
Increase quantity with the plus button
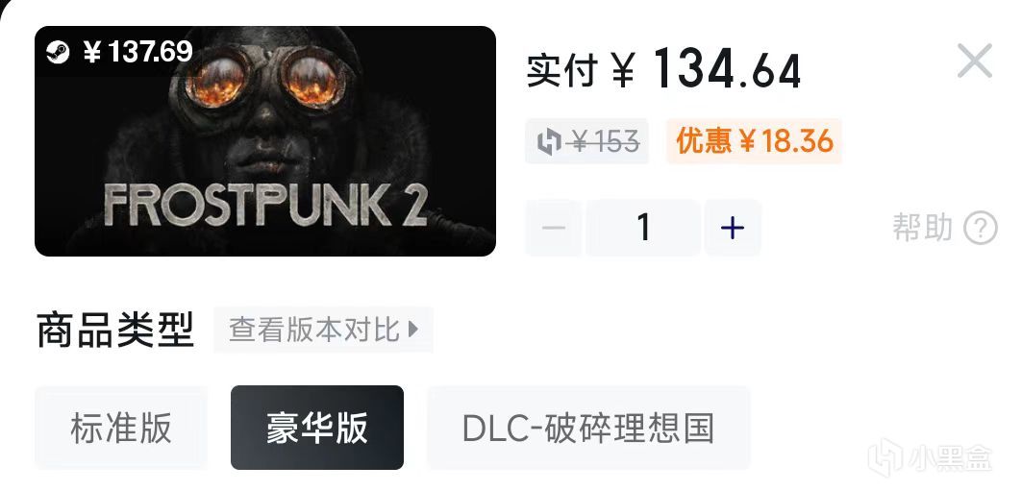coord(733,228)
